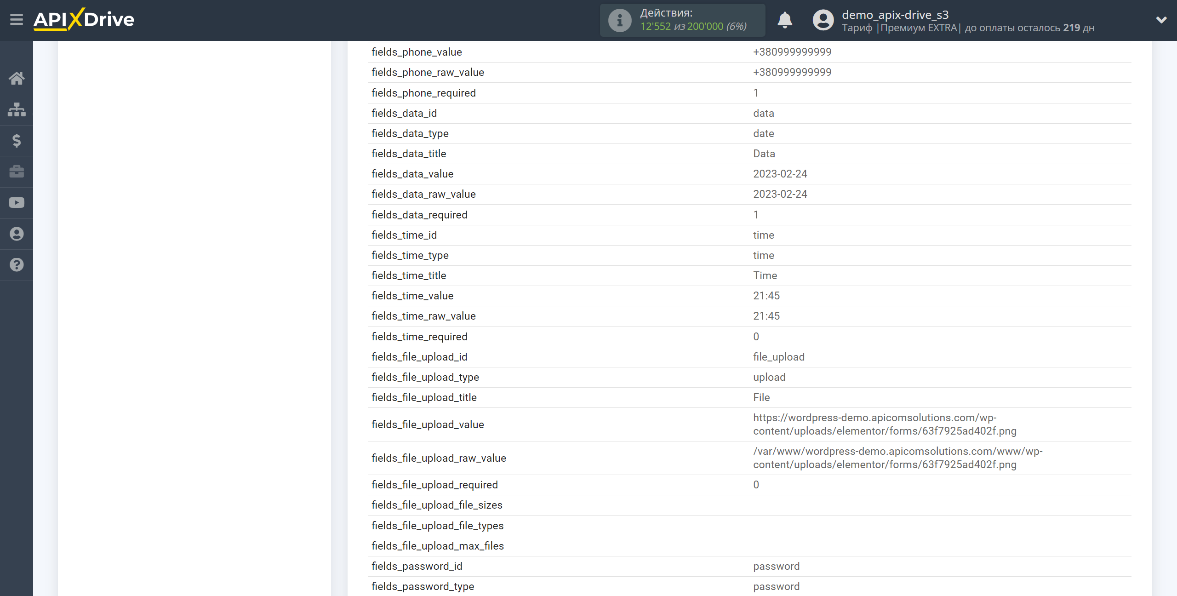Select the fields_phone_required label

pos(423,93)
